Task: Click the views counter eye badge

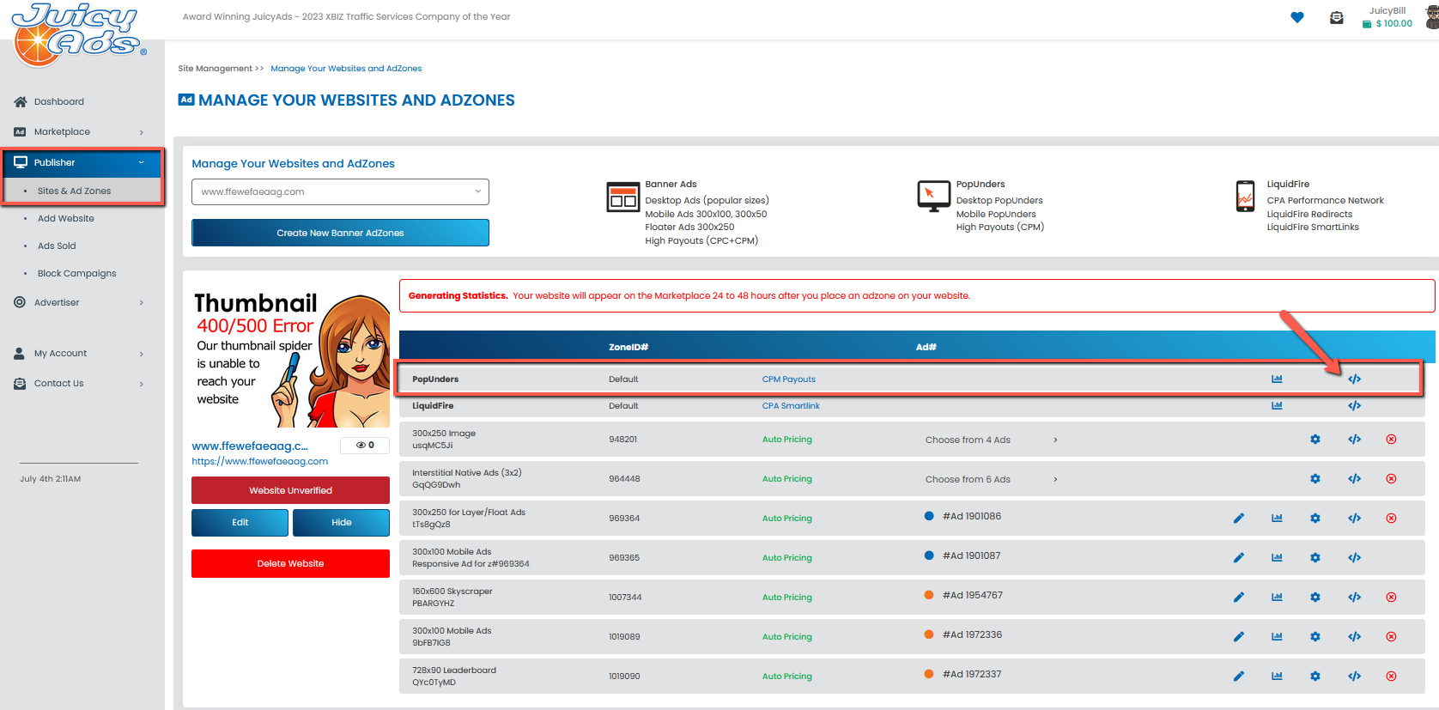Action: pos(365,446)
